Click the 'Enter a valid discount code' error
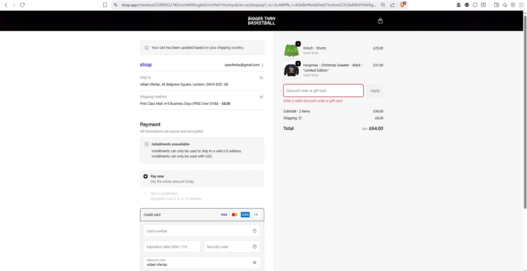 click(x=313, y=101)
